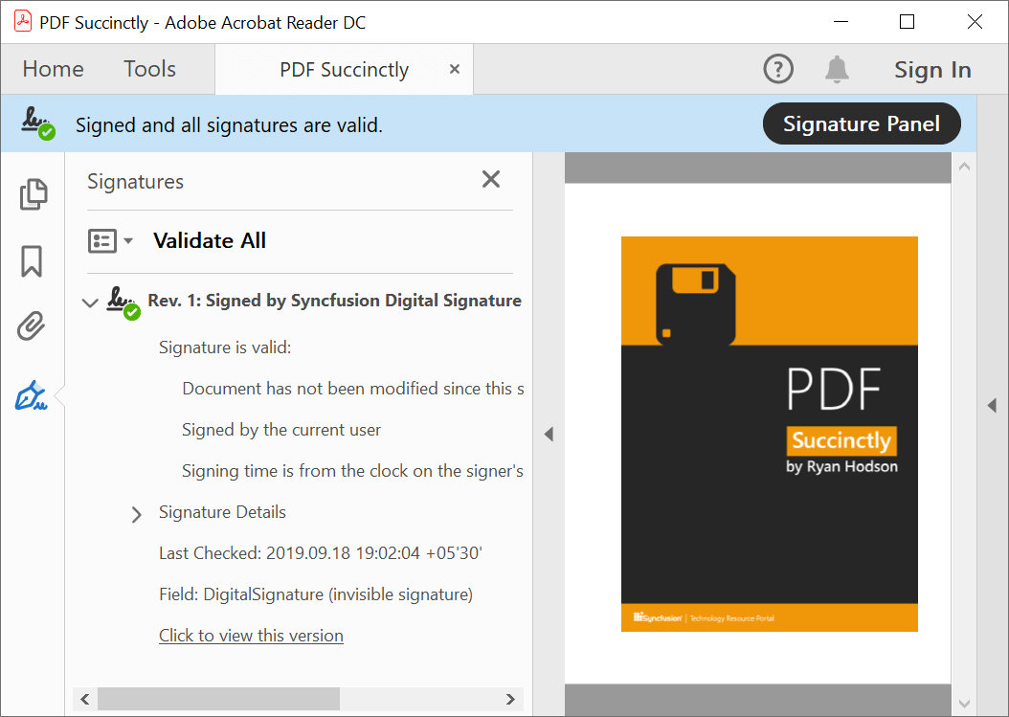Select 'Signature is valid:' row
Image resolution: width=1009 pixels, height=717 pixels.
(x=225, y=347)
